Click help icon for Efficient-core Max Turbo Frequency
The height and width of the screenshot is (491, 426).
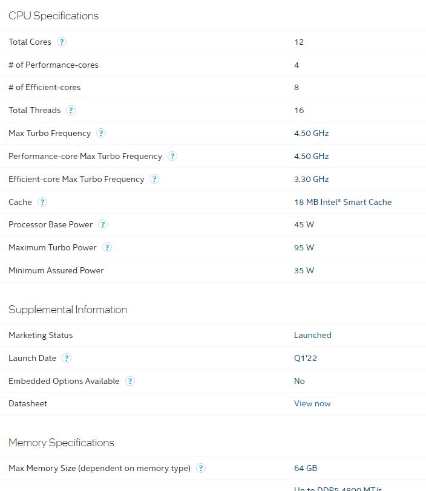[x=154, y=179]
